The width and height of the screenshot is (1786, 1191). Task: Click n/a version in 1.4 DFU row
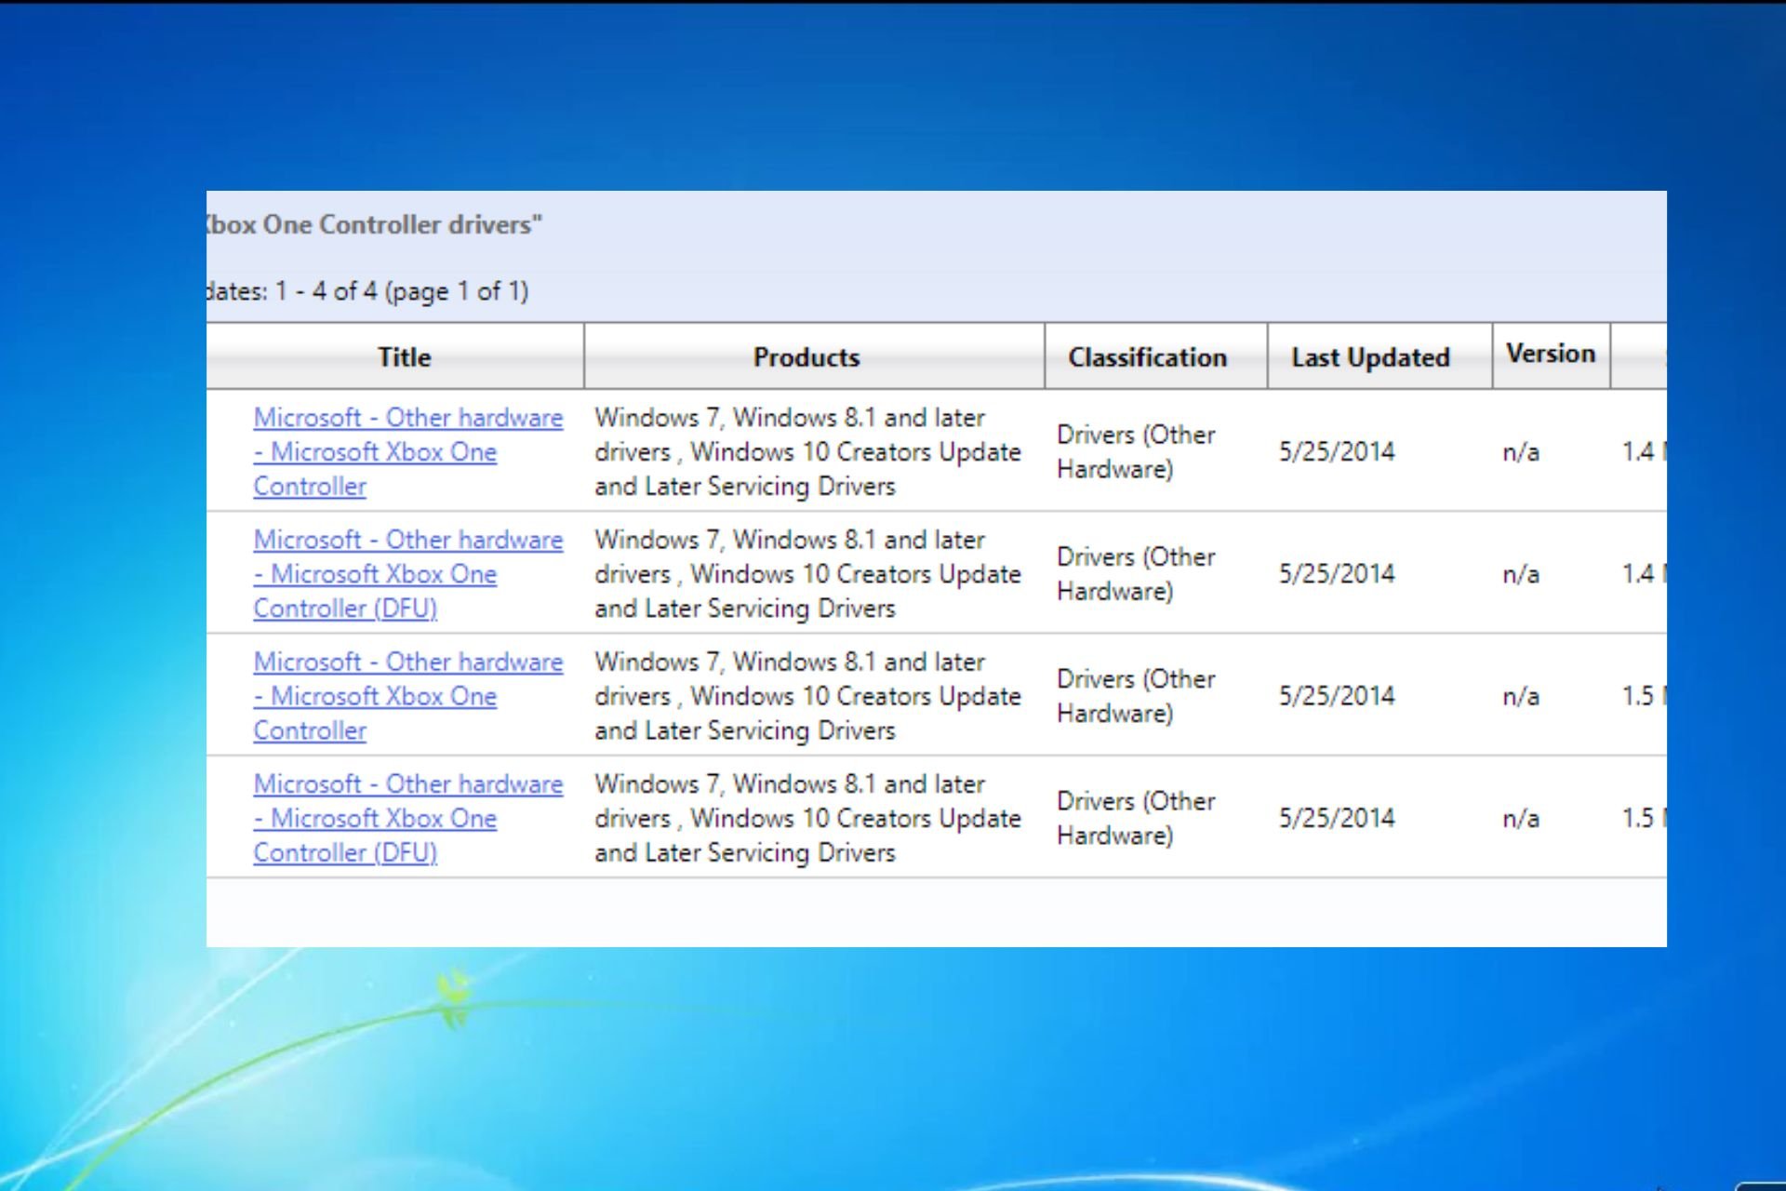(x=1521, y=574)
